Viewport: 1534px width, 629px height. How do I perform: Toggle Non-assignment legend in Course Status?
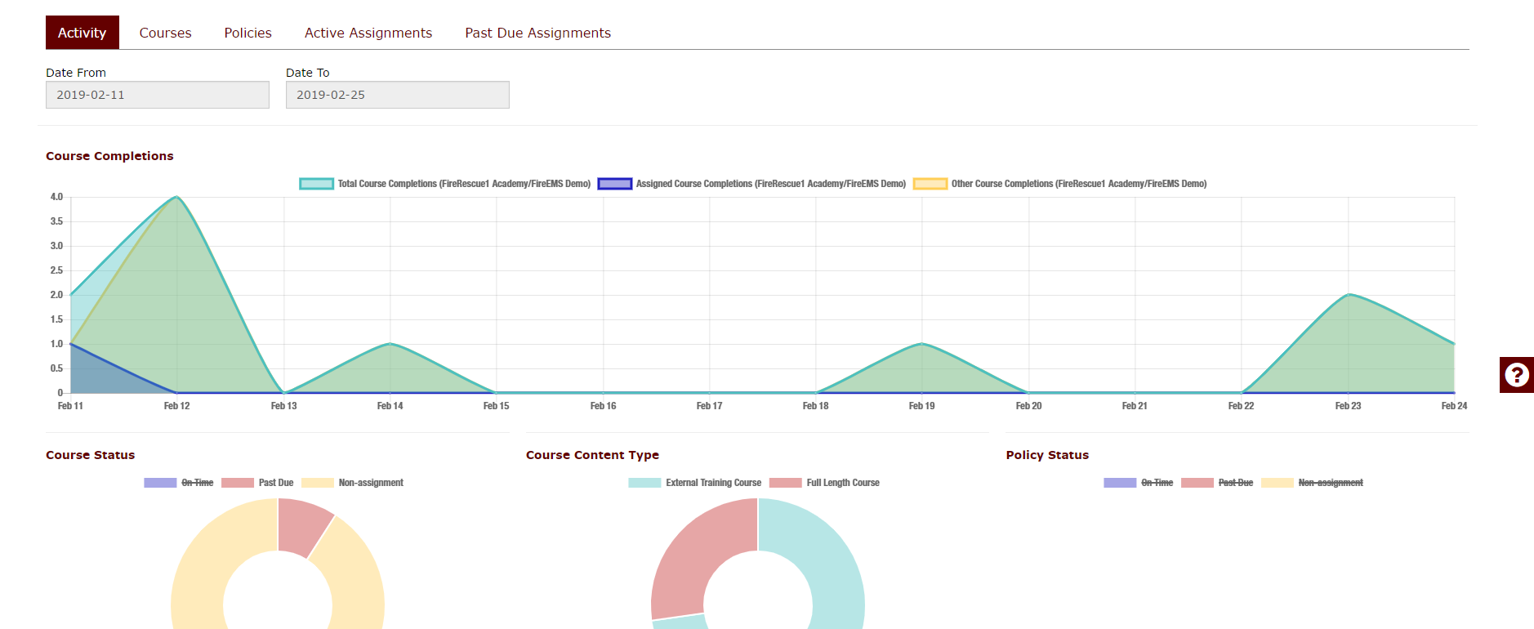(353, 483)
